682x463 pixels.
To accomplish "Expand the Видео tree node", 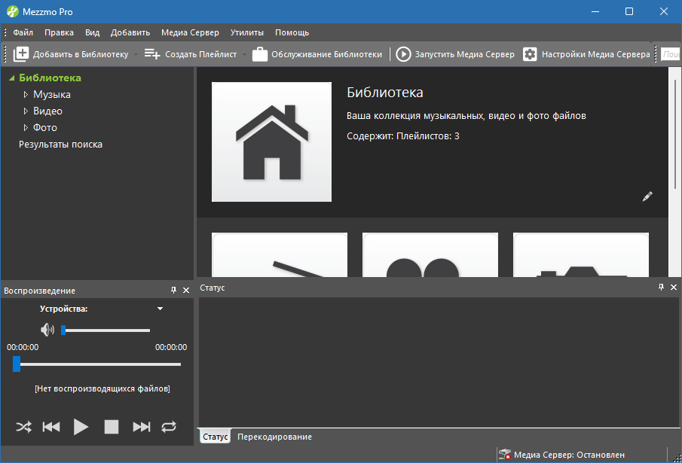I will (x=26, y=111).
